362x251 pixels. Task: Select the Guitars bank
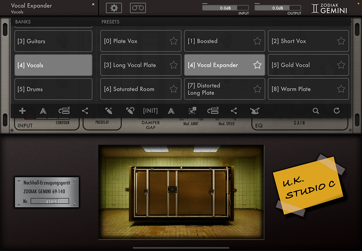pyautogui.click(x=53, y=41)
